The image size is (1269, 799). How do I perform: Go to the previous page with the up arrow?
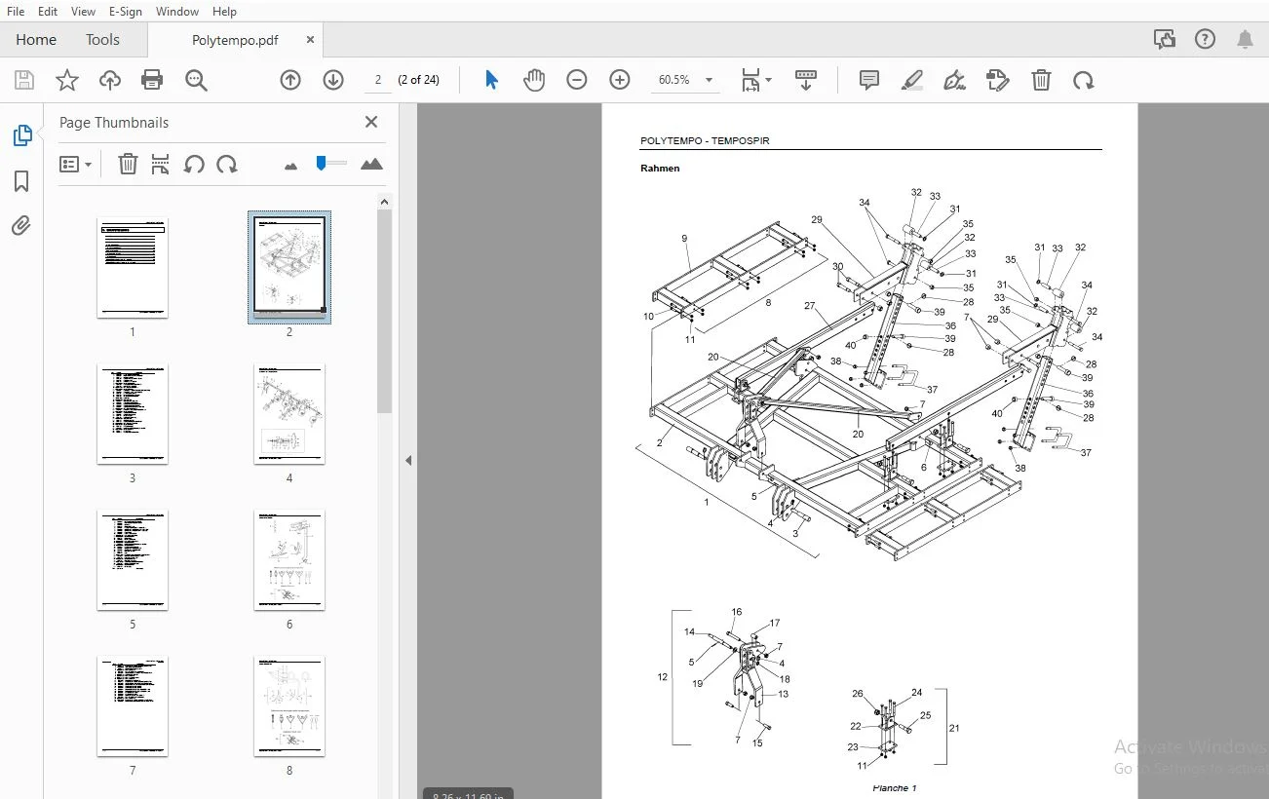coord(290,80)
